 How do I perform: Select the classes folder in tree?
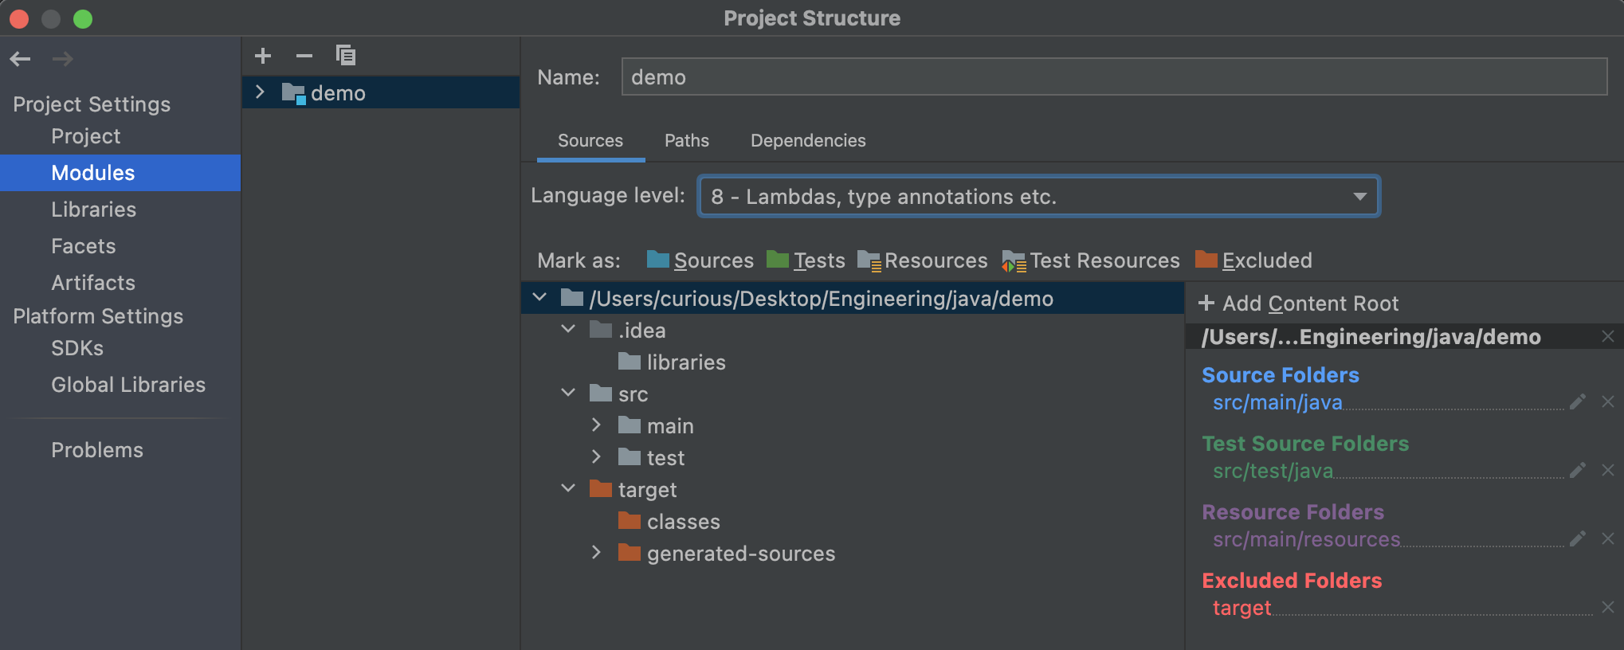tap(683, 522)
